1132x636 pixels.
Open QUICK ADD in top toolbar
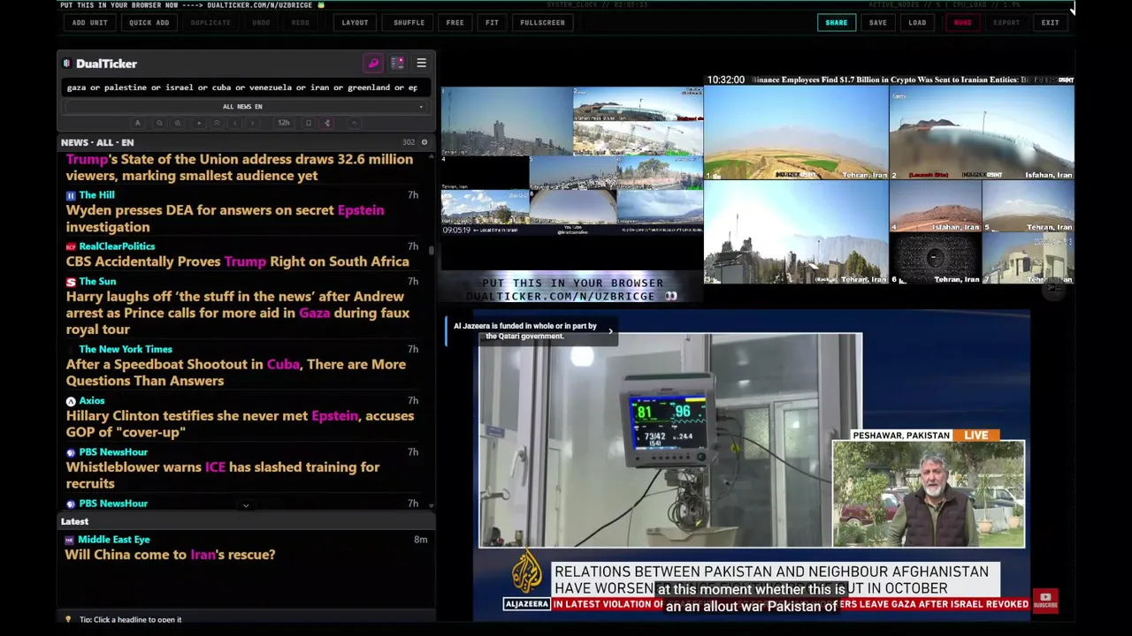[x=149, y=22]
